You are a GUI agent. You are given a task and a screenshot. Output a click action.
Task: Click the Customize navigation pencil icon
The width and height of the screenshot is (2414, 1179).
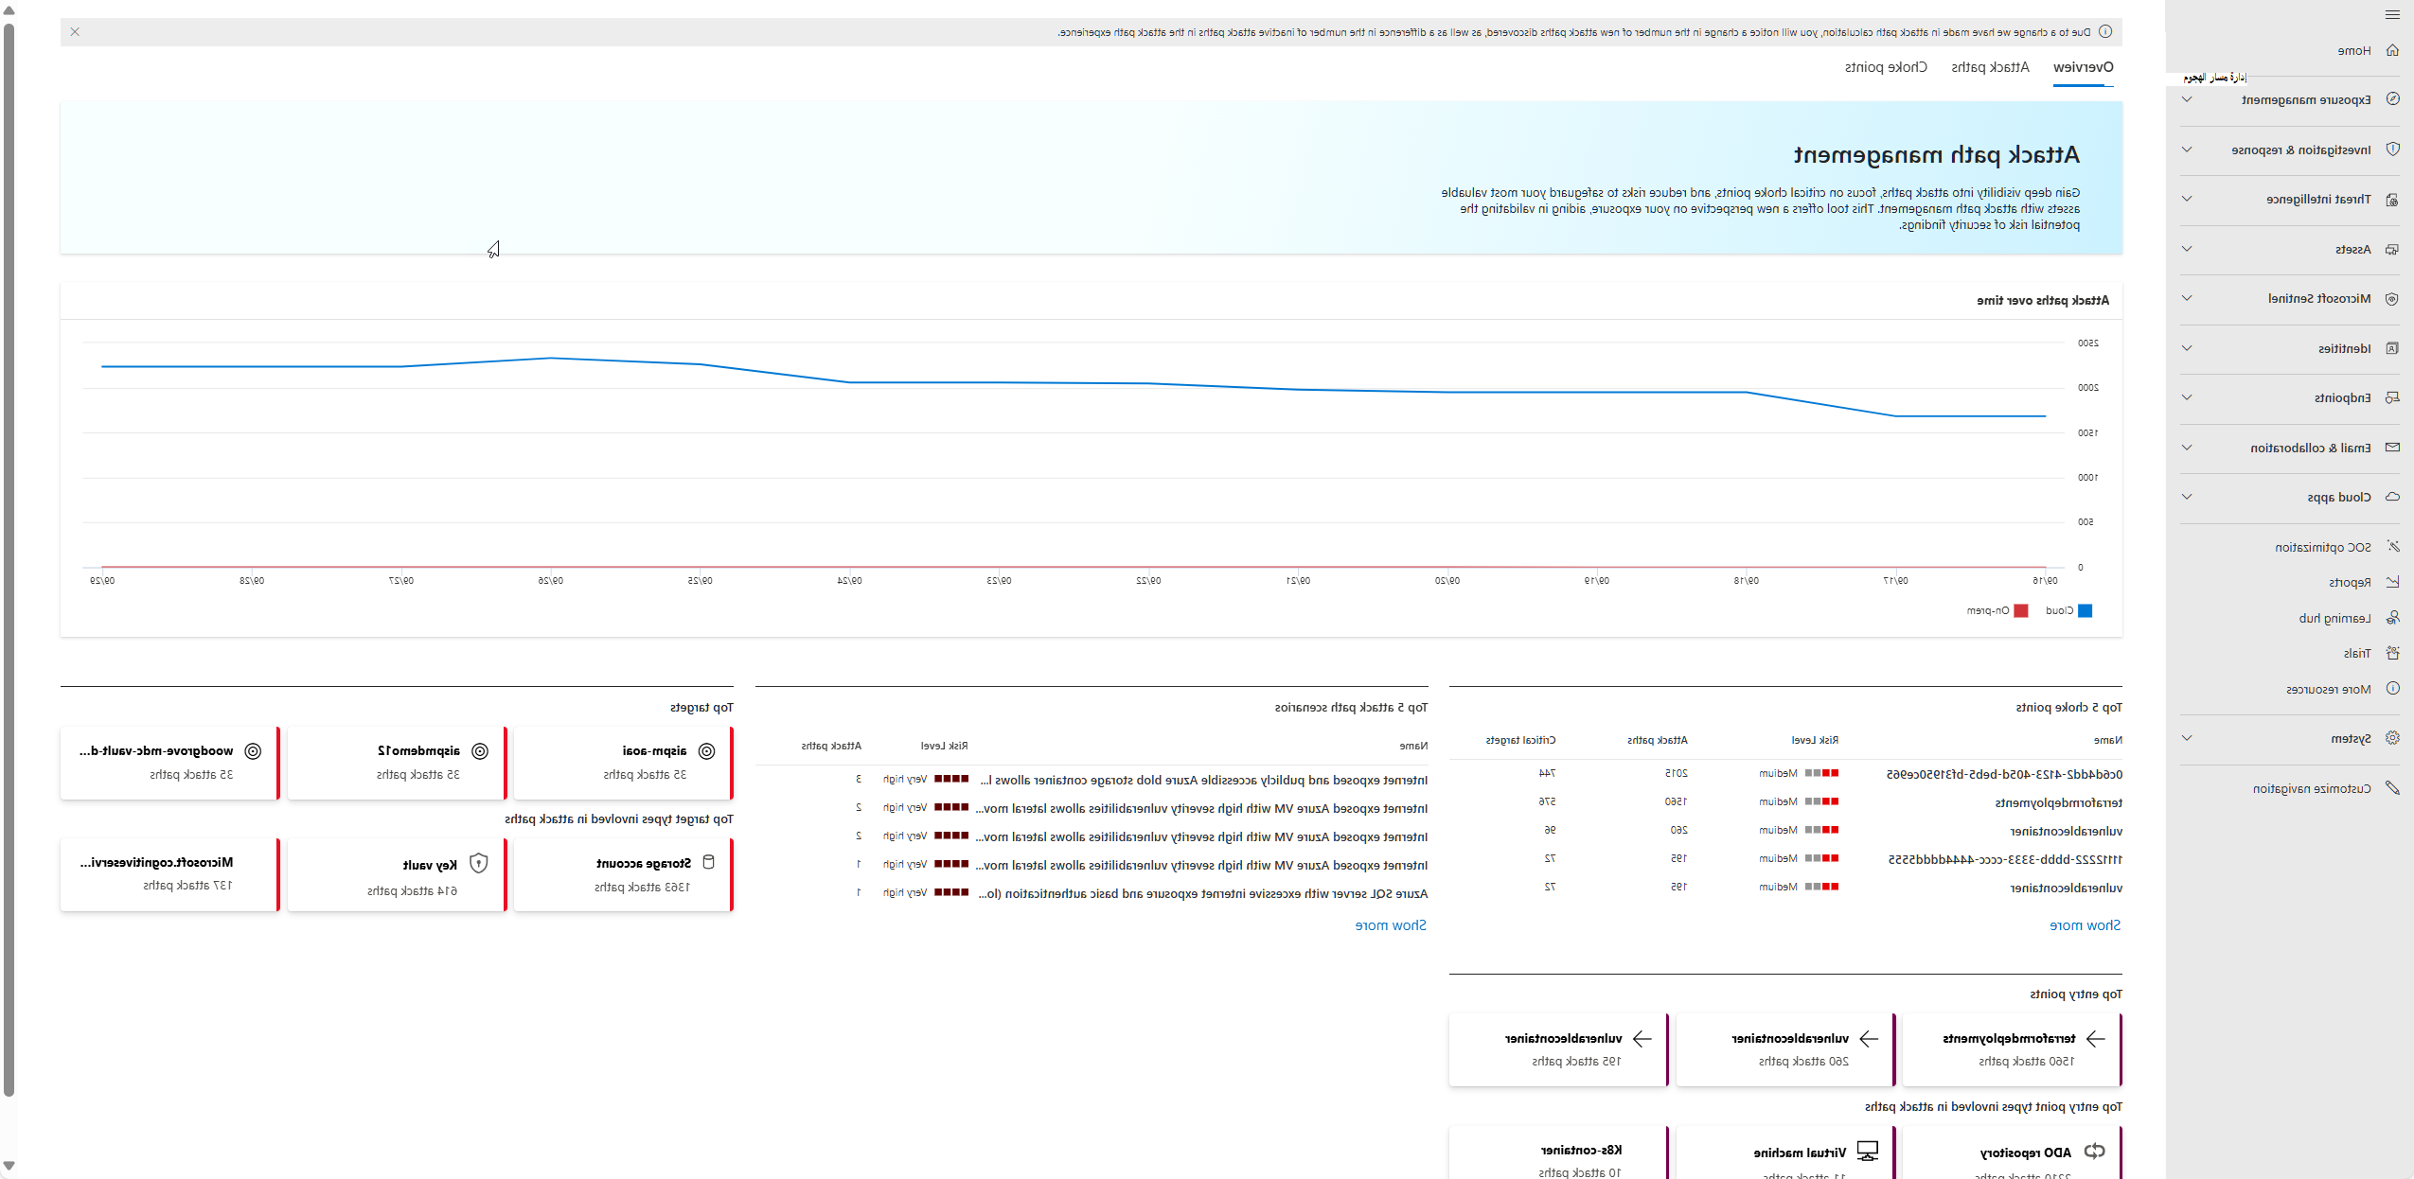[x=2392, y=788]
